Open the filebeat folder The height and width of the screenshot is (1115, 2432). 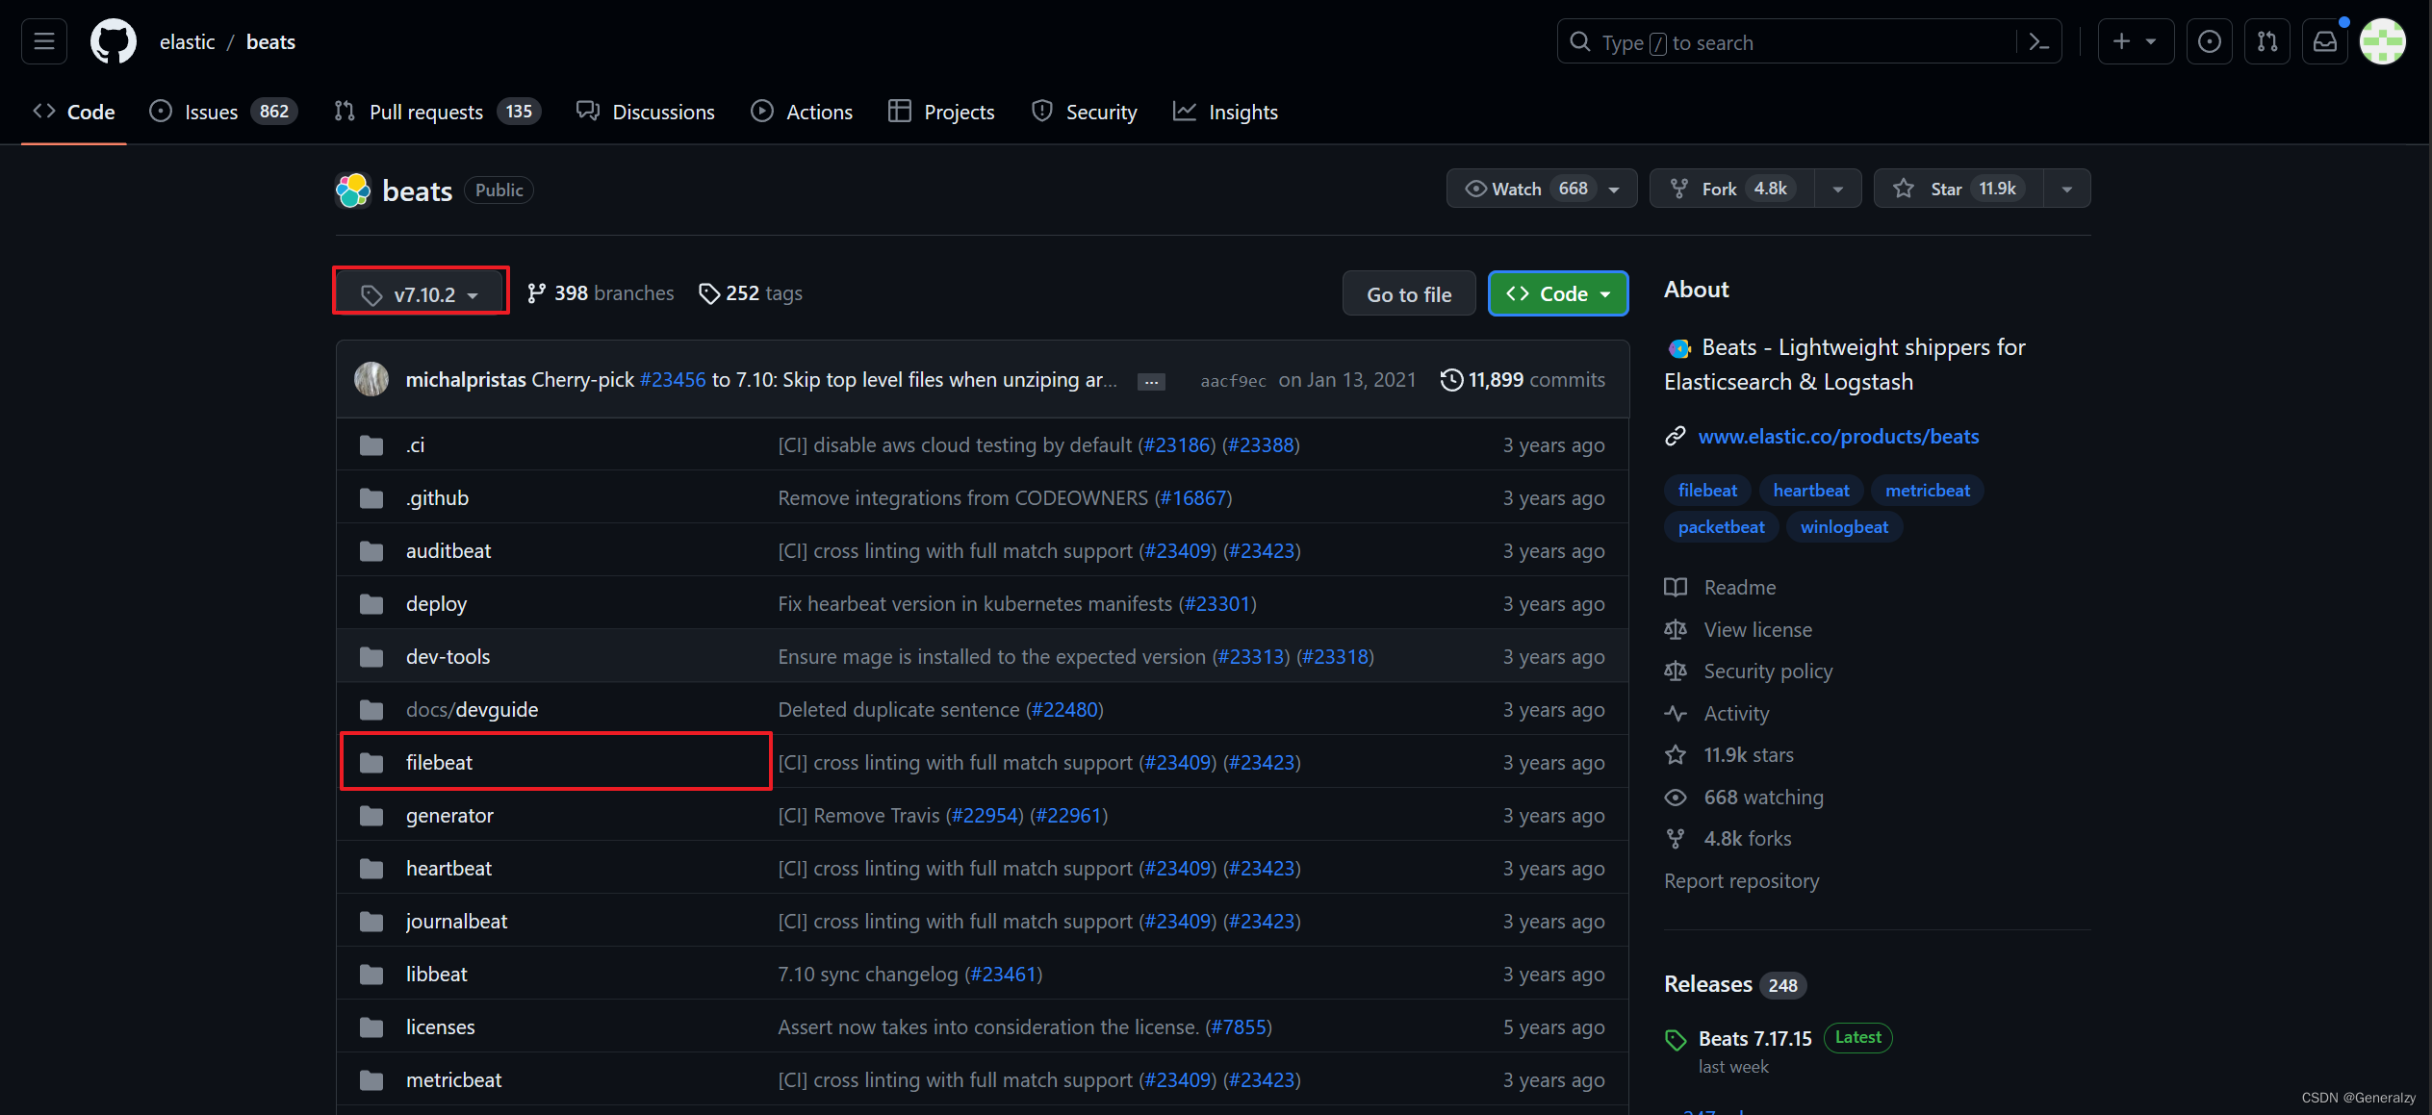point(439,763)
